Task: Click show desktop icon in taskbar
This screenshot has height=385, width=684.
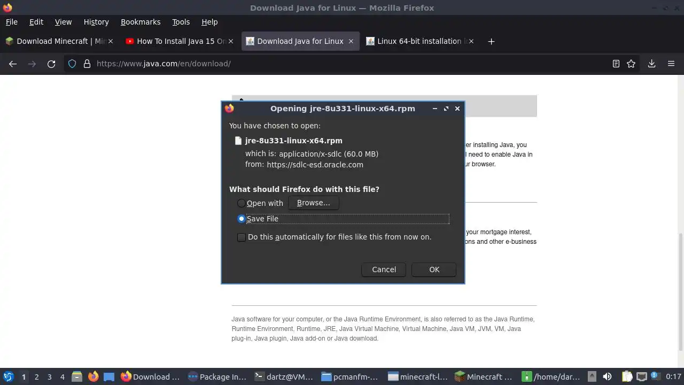Action: [x=109, y=376]
